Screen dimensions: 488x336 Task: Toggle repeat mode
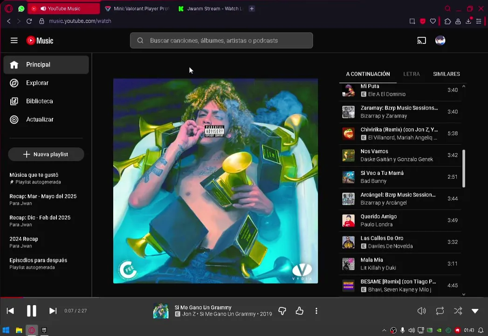tap(440, 311)
